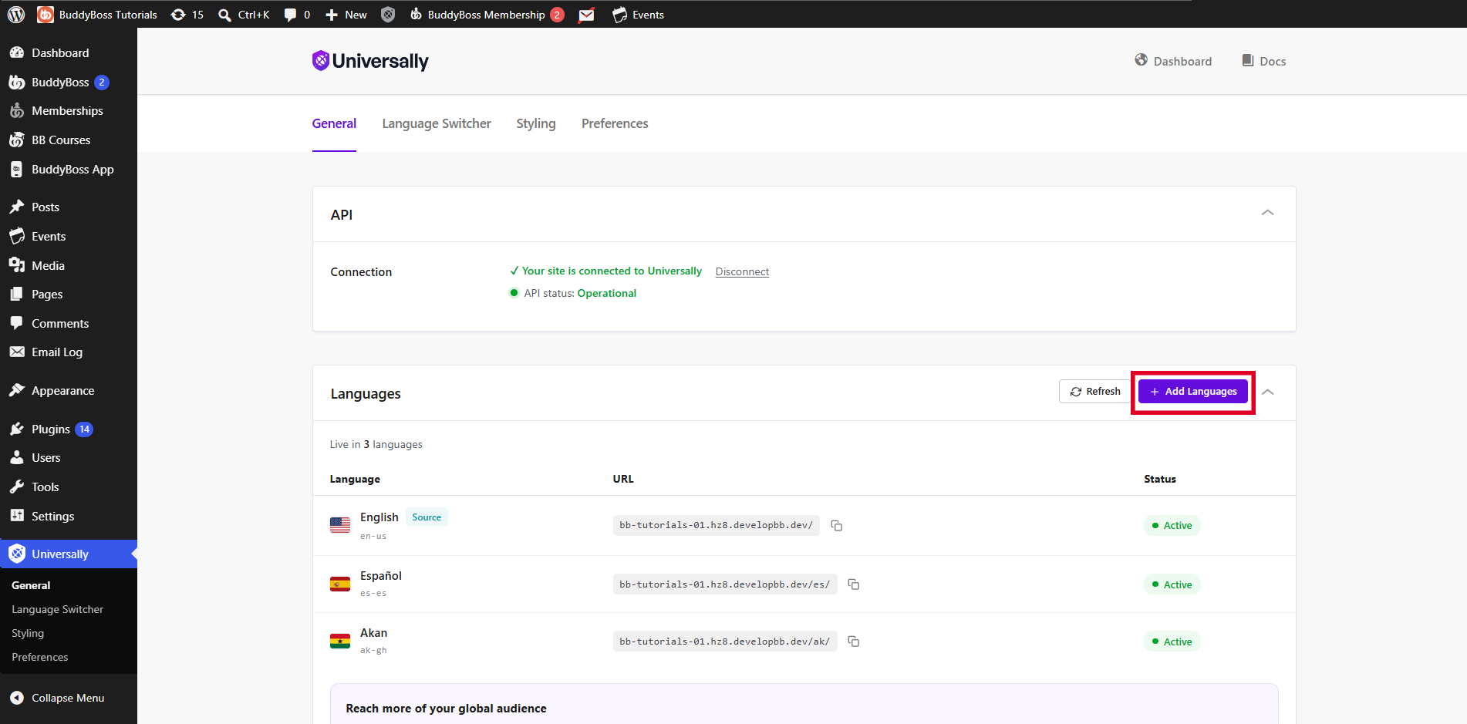Open Language Switcher sidebar submenu
The image size is (1467, 724).
(57, 609)
